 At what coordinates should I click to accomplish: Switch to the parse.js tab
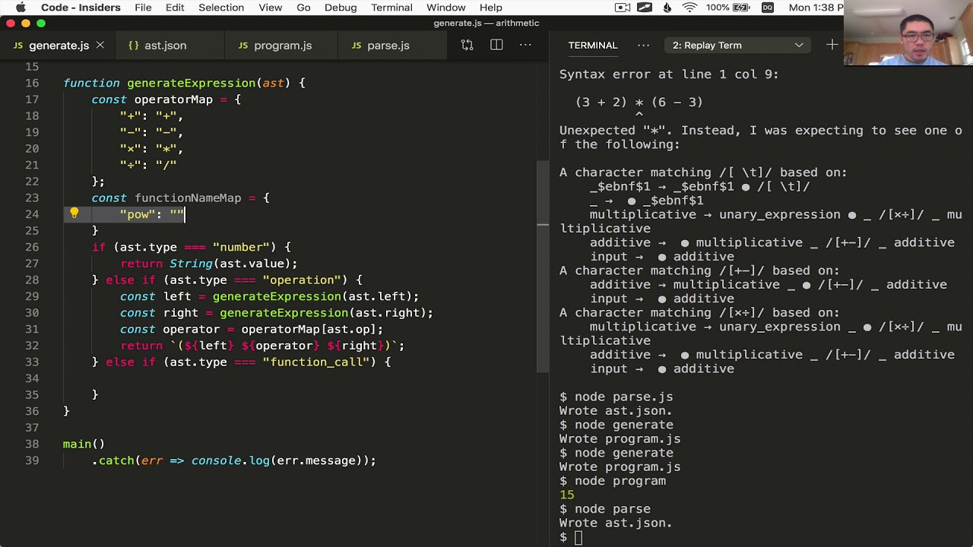[x=388, y=46]
